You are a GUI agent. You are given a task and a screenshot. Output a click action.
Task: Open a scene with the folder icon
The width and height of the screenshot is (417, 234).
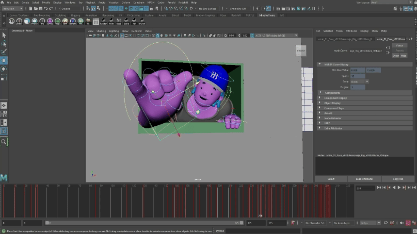(36, 8)
